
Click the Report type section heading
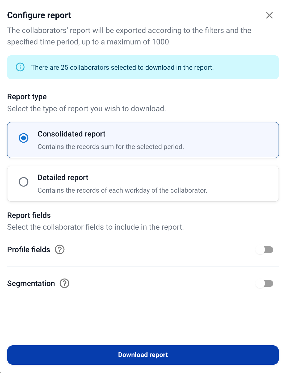pyautogui.click(x=27, y=97)
